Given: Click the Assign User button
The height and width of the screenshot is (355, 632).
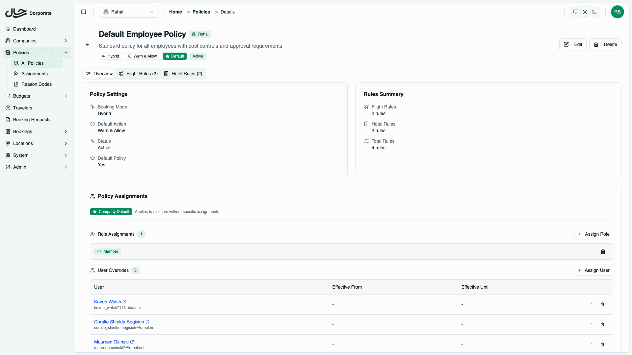Looking at the screenshot, I should pyautogui.click(x=593, y=270).
